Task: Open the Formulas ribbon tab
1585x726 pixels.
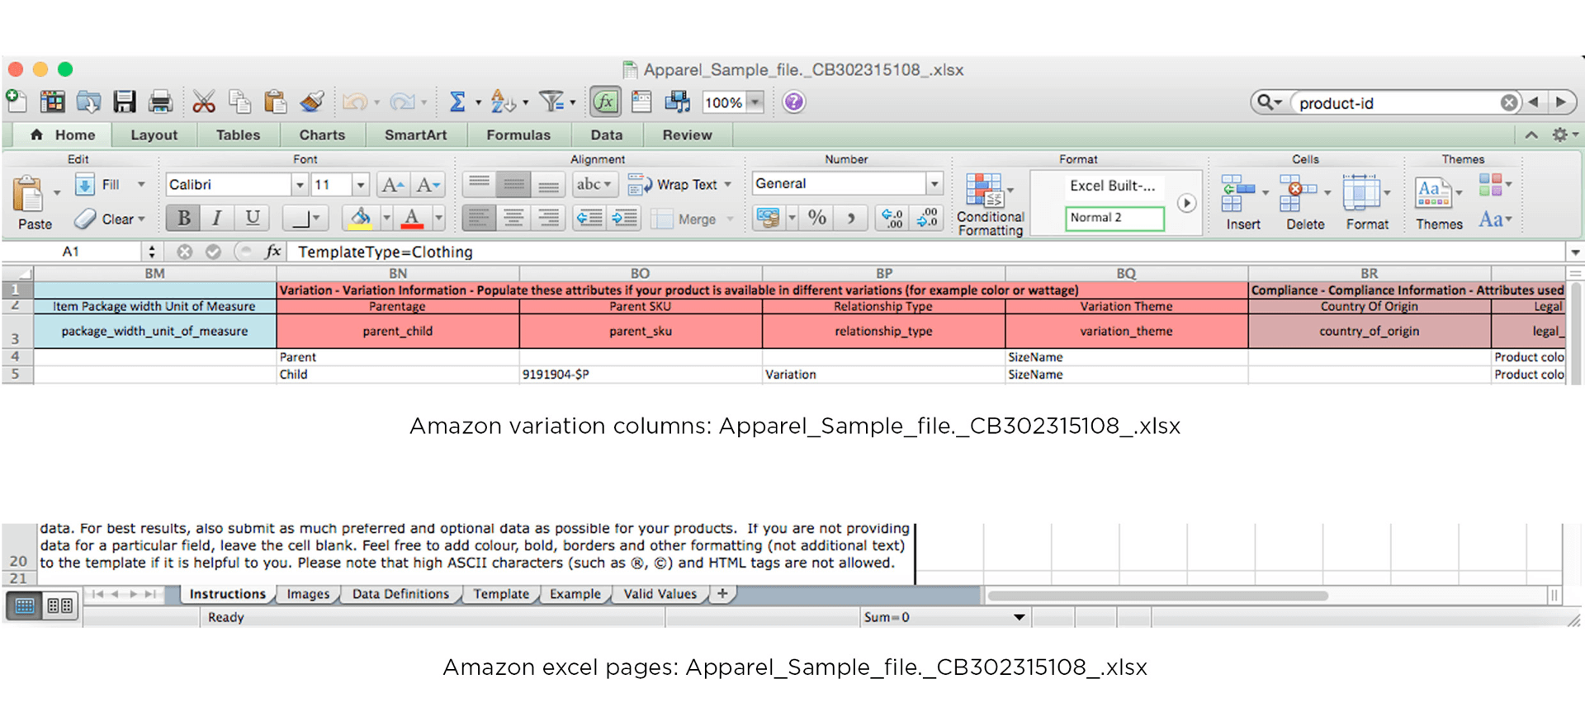Action: [518, 134]
